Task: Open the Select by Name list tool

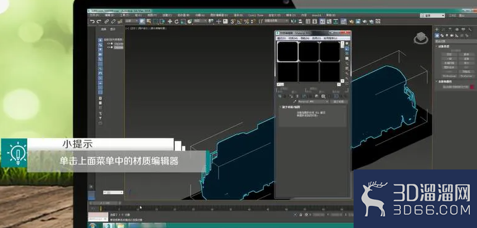Action: [149, 22]
